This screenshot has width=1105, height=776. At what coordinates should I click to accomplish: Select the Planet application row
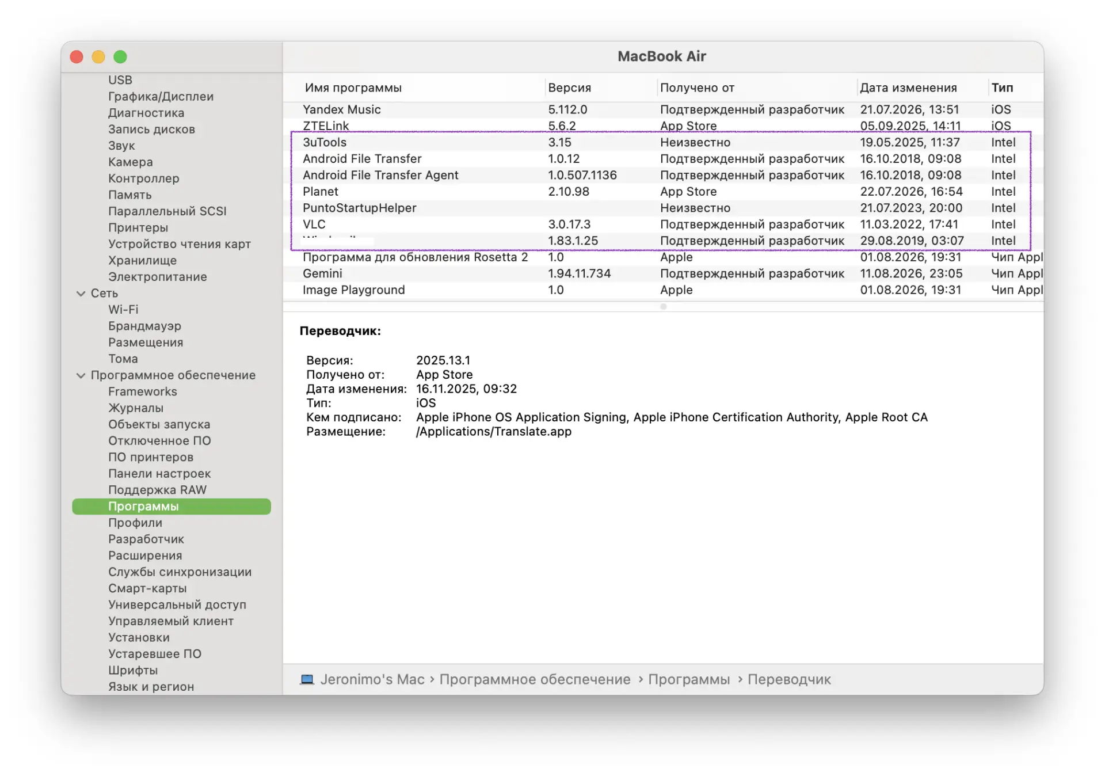(x=663, y=192)
